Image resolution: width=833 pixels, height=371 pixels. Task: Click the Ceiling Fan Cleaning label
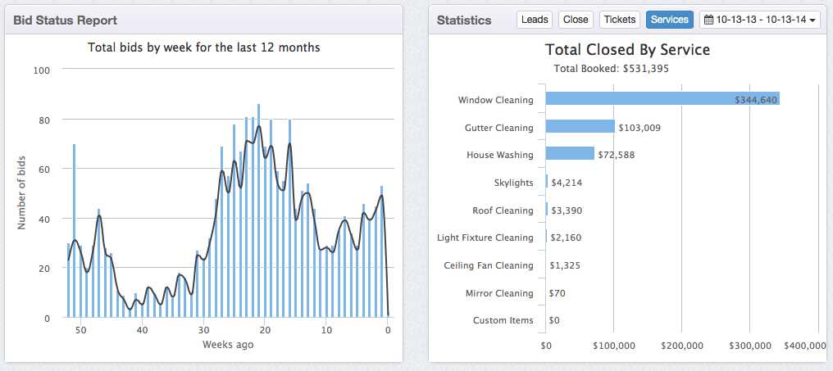489,265
